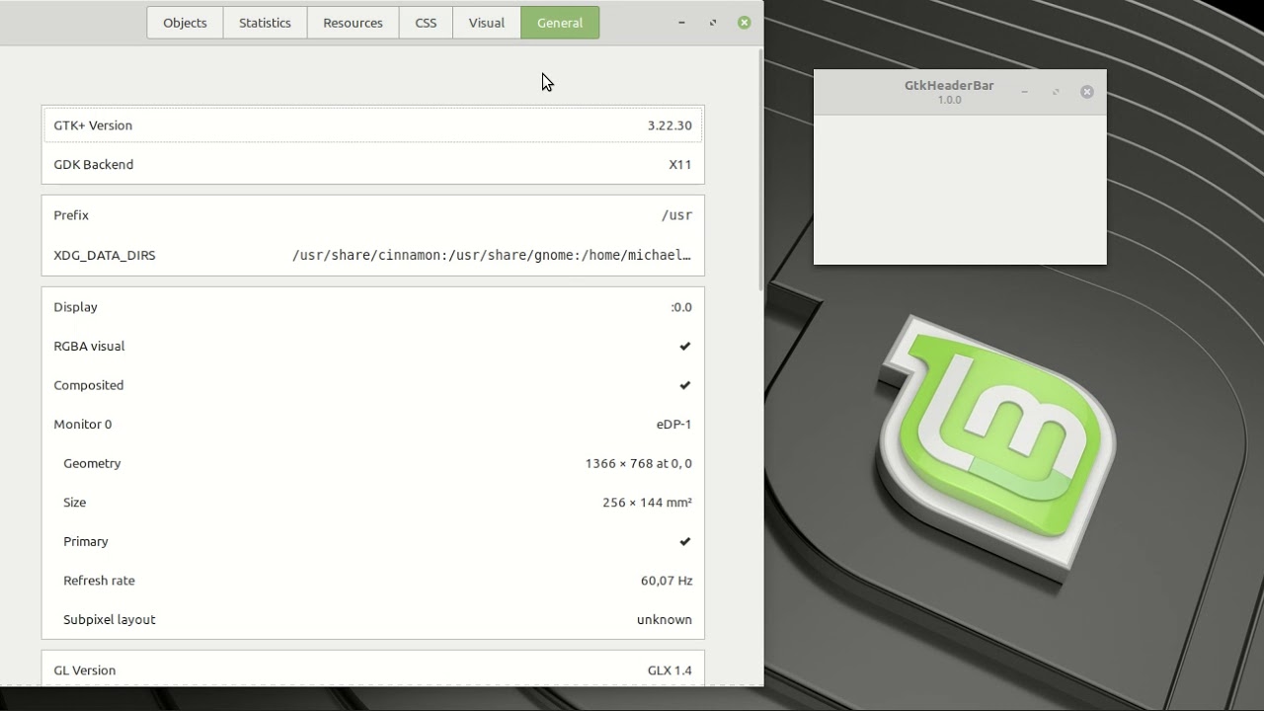Click the RGBA visual checkmark

click(x=685, y=347)
